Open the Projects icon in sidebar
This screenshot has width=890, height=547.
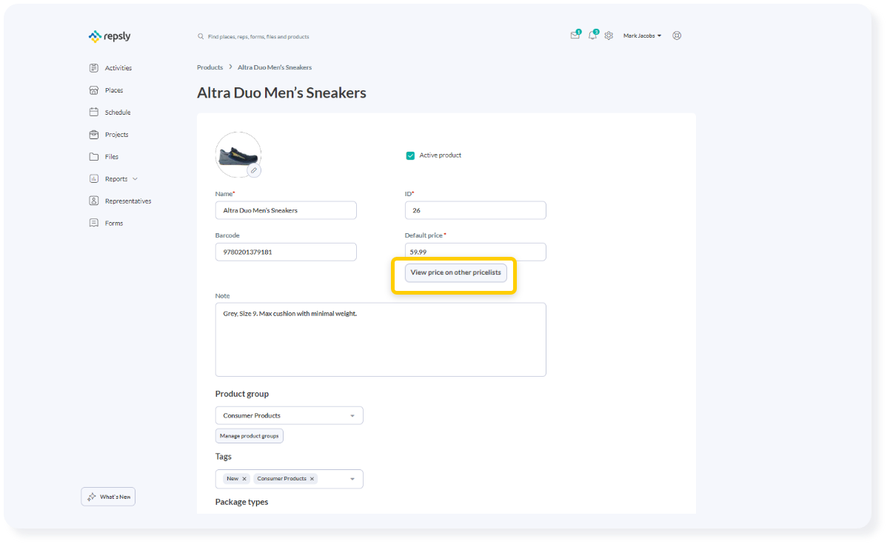[x=94, y=135]
